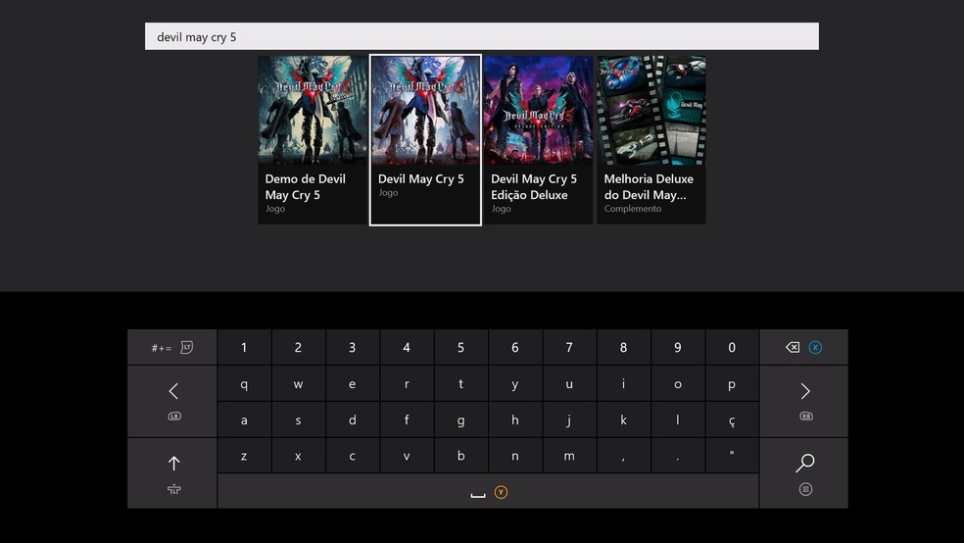Tap the quotation mark key
This screenshot has height=543, width=964.
732,456
